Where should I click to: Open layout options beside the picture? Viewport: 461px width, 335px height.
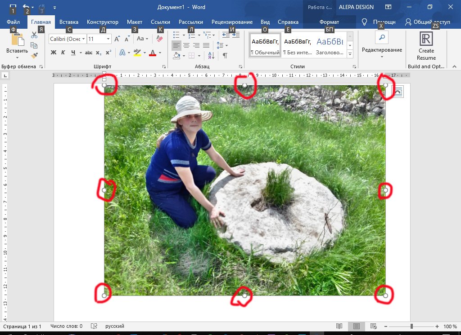click(398, 92)
